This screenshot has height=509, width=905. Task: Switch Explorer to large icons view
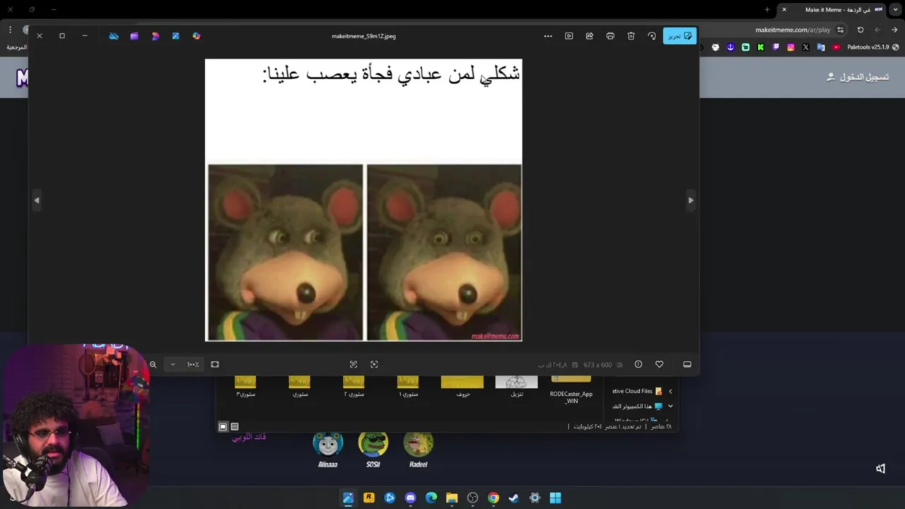pyautogui.click(x=223, y=427)
